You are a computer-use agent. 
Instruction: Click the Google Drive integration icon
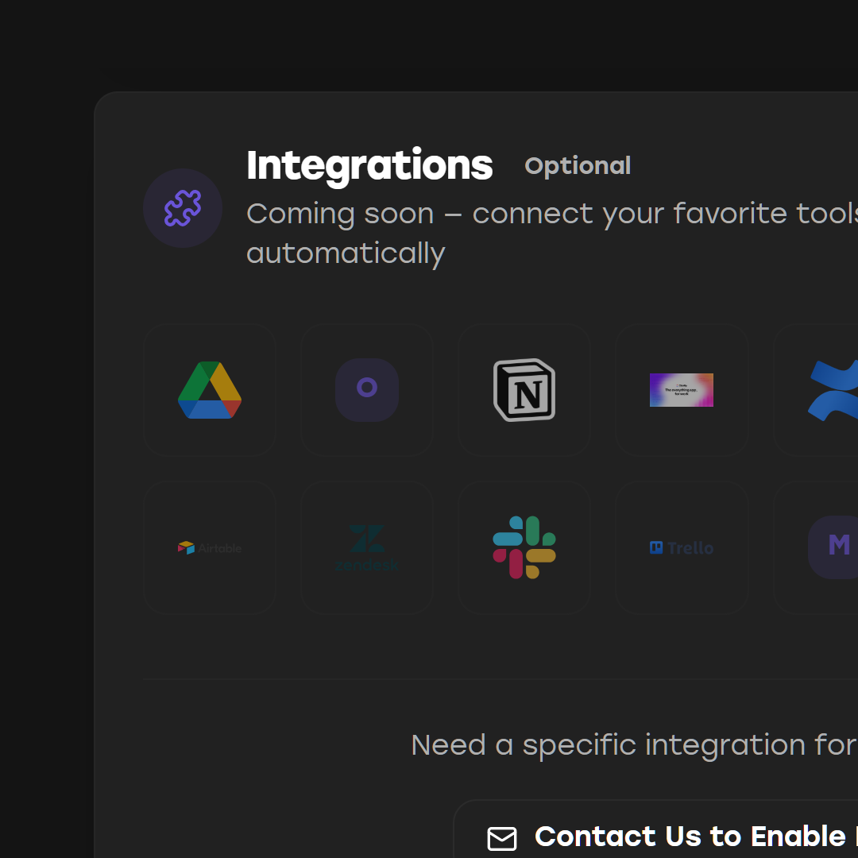pos(210,390)
